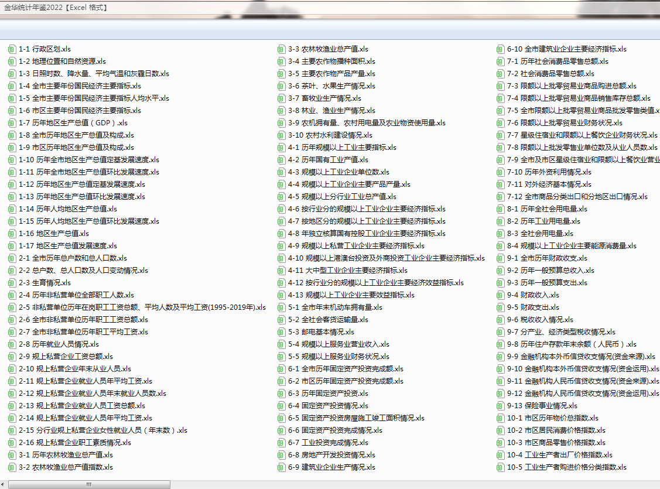The width and height of the screenshot is (660, 489).
Task: Select file 2-5 非私营单位历年在岗职工工资总额 (1995-2019年).xls
Action: (x=142, y=307)
